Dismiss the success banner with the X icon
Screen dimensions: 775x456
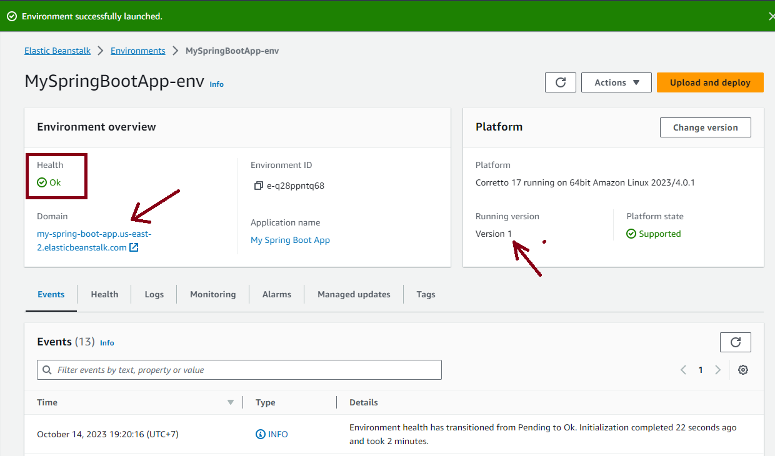click(771, 16)
